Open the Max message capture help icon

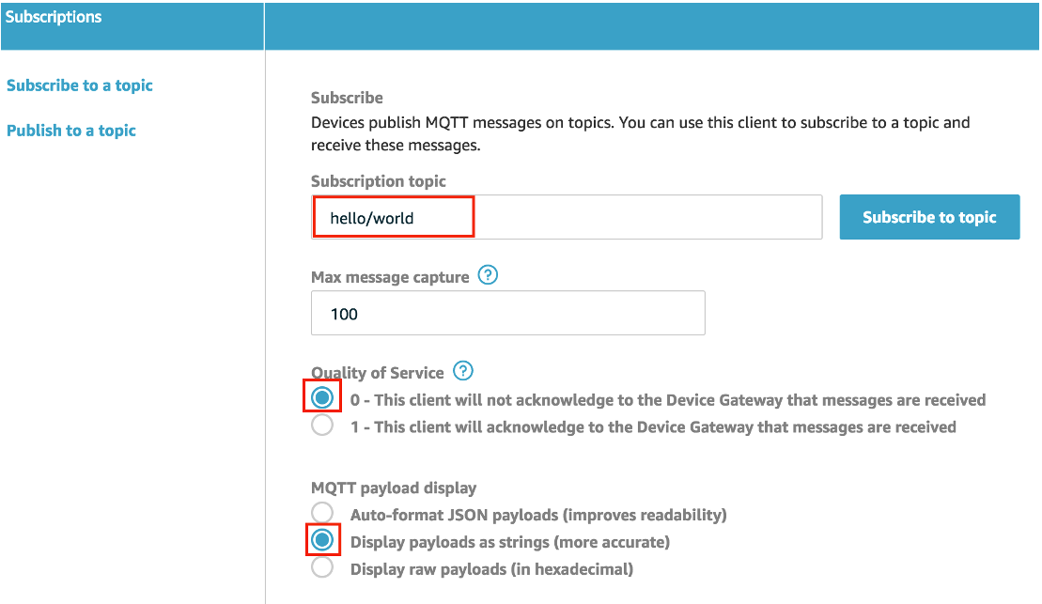488,275
